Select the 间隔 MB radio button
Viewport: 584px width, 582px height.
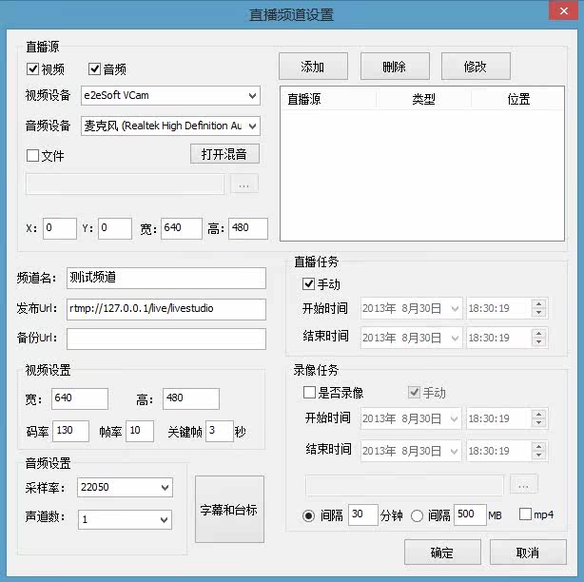pyautogui.click(x=417, y=515)
